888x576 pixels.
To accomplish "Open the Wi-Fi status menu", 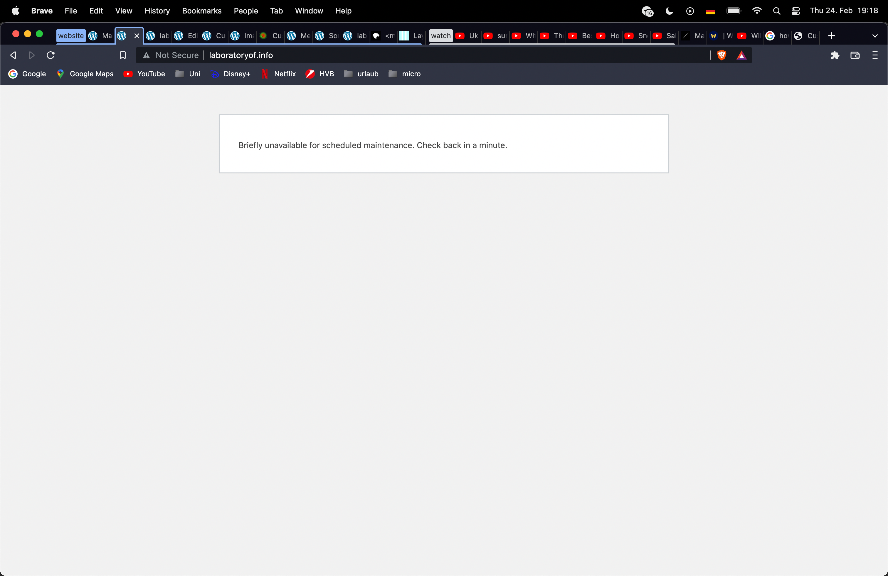I will [757, 11].
